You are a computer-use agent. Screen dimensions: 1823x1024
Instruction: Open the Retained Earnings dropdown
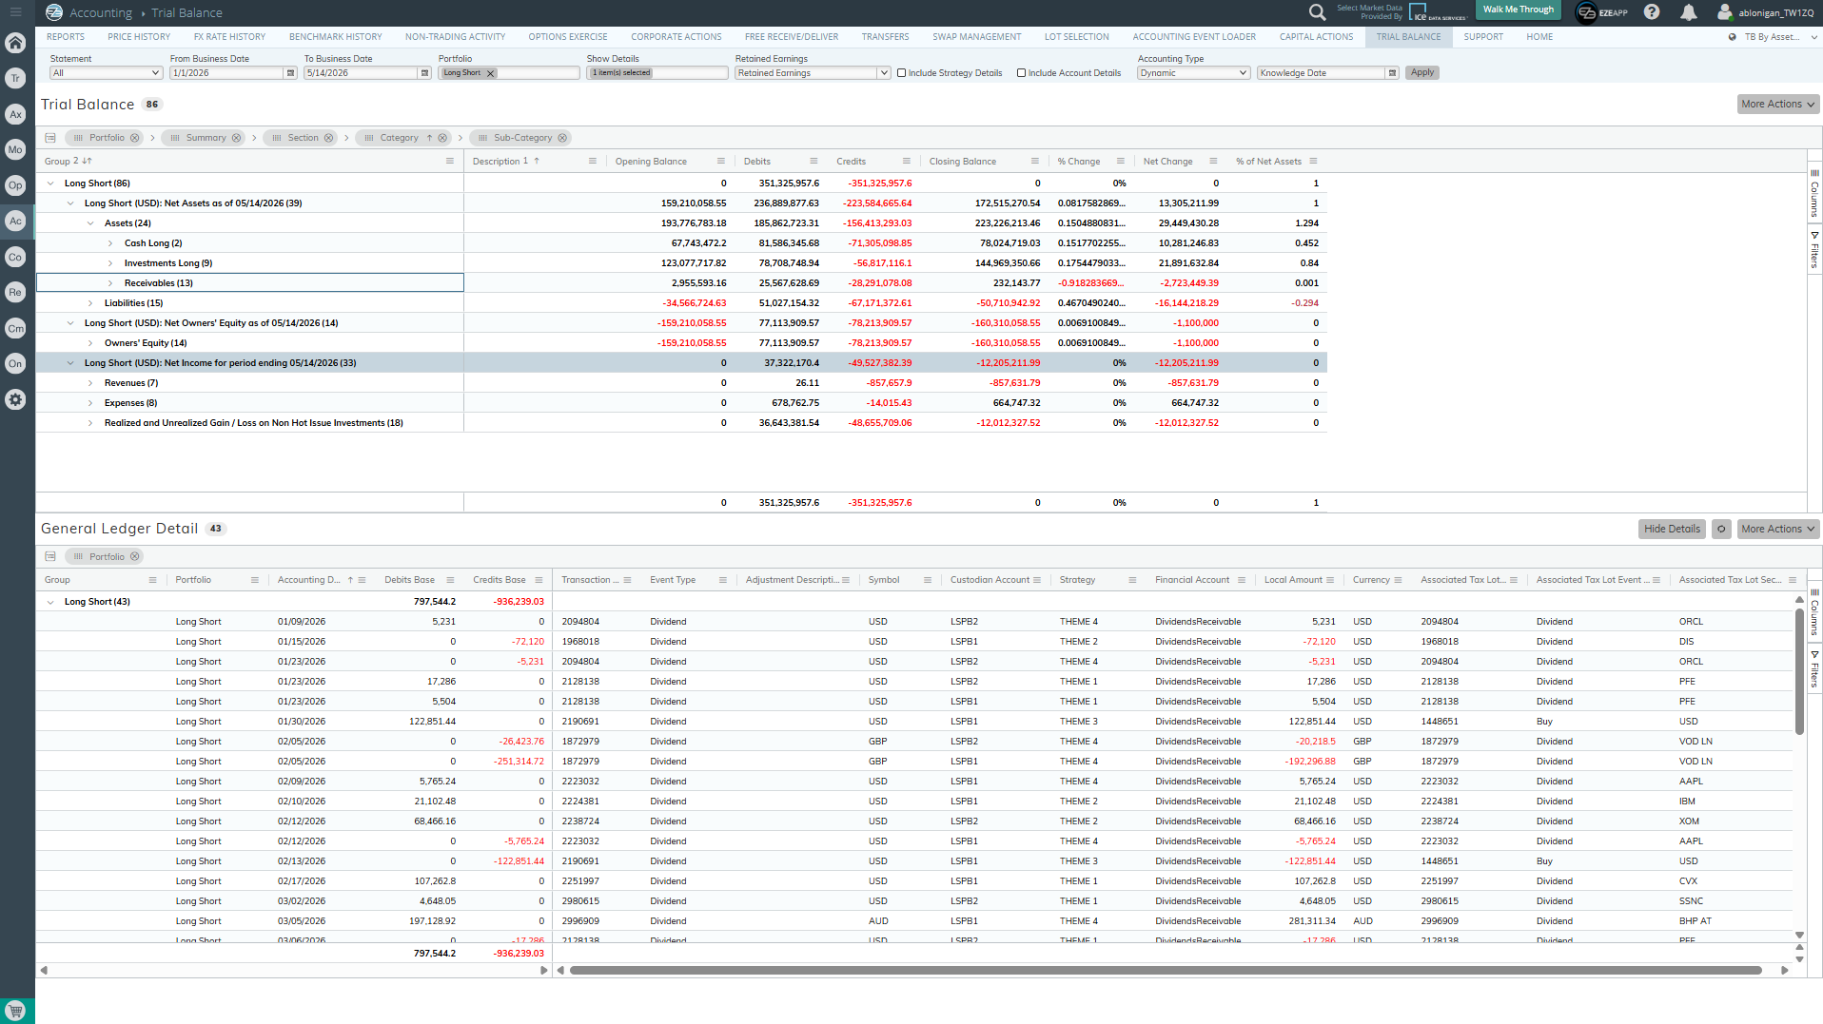tap(813, 73)
